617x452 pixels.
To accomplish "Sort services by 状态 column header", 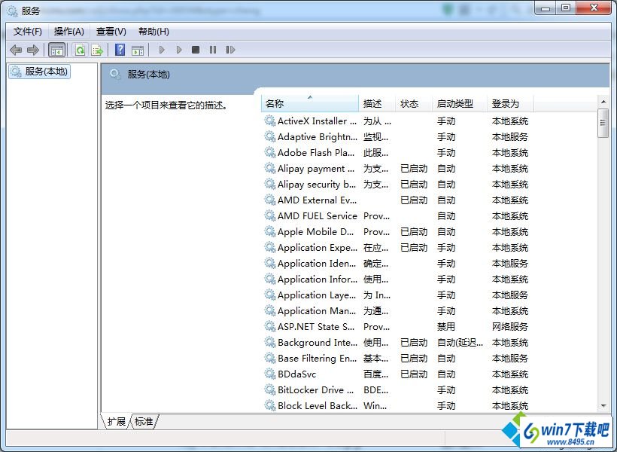I will (x=410, y=104).
